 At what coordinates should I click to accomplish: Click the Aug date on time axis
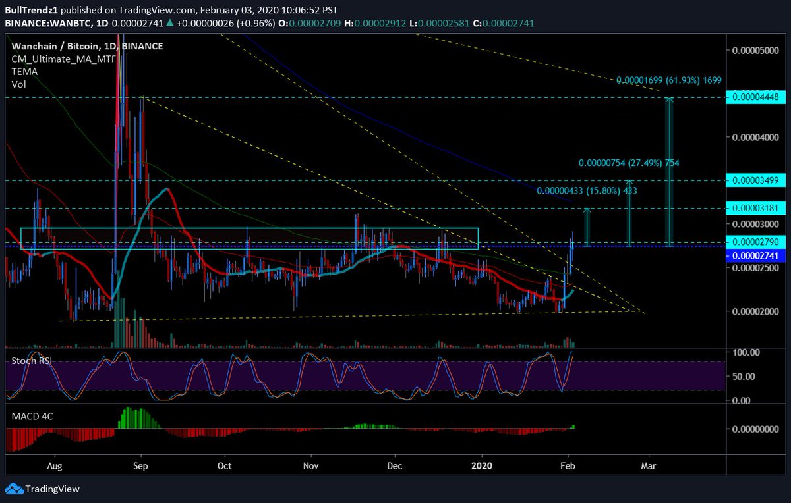pyautogui.click(x=55, y=466)
